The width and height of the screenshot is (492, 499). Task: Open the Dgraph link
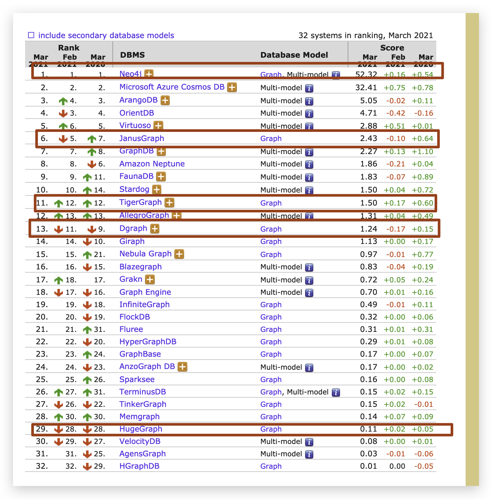(134, 228)
